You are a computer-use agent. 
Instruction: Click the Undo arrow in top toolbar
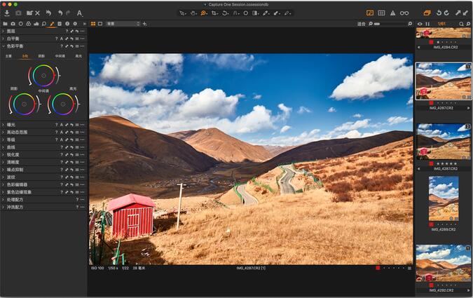click(x=60, y=13)
